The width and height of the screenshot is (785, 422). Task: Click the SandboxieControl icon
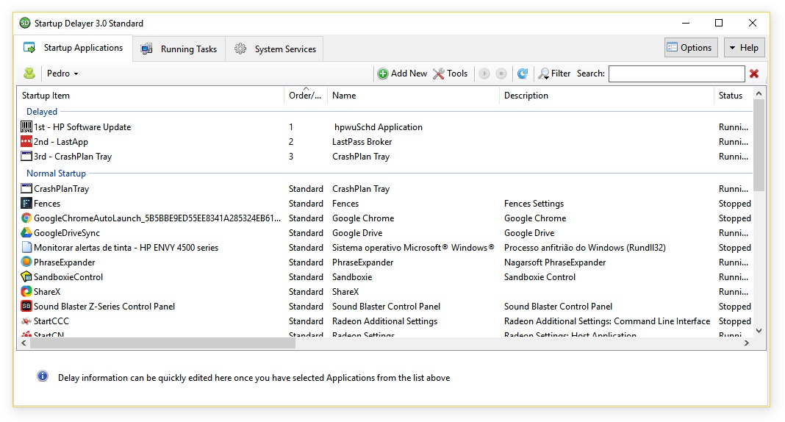point(26,276)
